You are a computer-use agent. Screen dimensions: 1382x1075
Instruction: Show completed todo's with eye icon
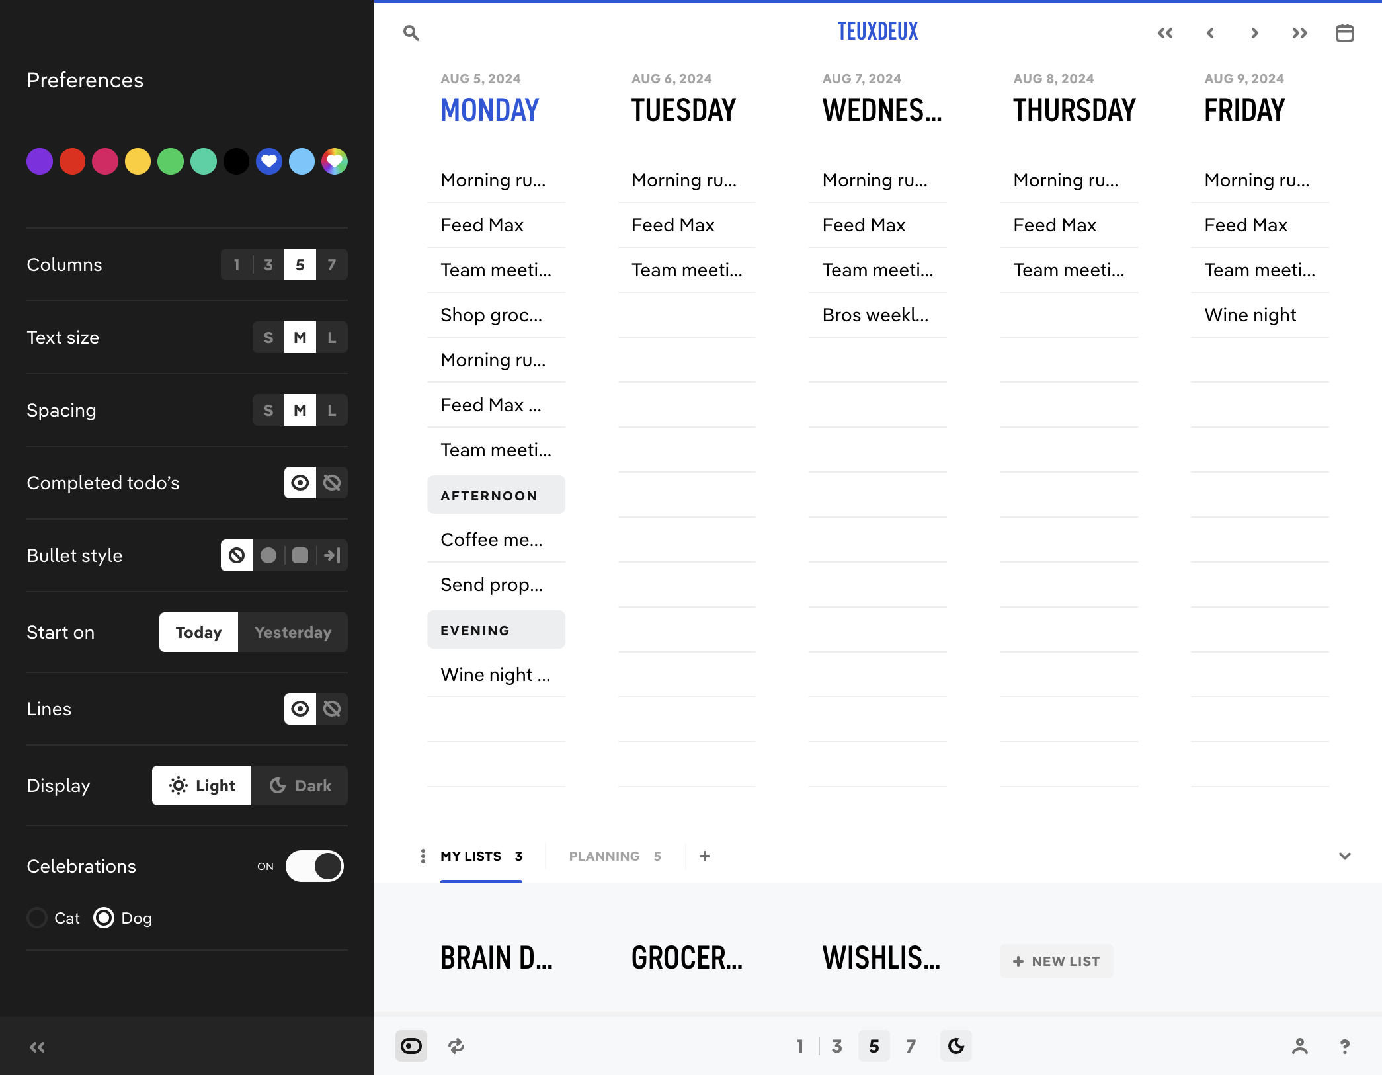300,483
